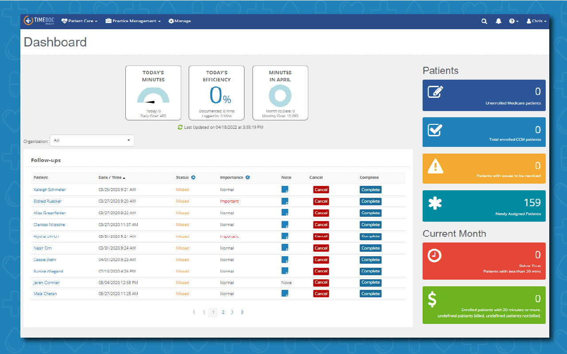Complete the follow-up for Mala Chetan
The width and height of the screenshot is (567, 354).
click(370, 293)
